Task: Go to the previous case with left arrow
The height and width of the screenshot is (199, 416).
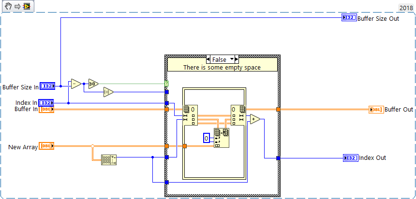Action: tap(208, 59)
